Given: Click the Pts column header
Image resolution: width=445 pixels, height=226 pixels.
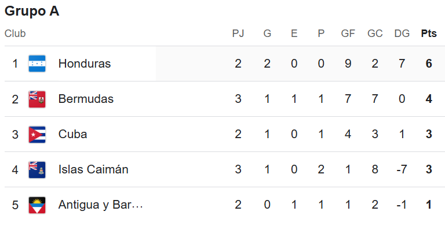Looking at the screenshot, I should (429, 34).
